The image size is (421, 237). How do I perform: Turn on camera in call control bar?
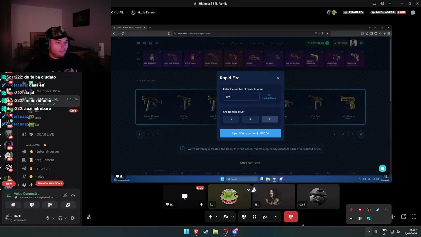click(226, 217)
